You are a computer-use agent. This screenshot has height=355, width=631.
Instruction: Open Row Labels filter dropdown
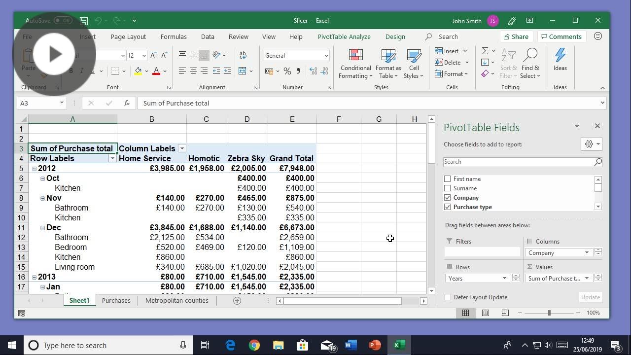click(x=112, y=158)
